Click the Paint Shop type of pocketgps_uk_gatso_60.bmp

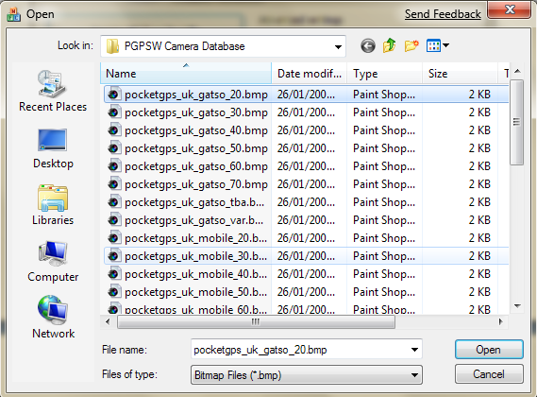(384, 166)
